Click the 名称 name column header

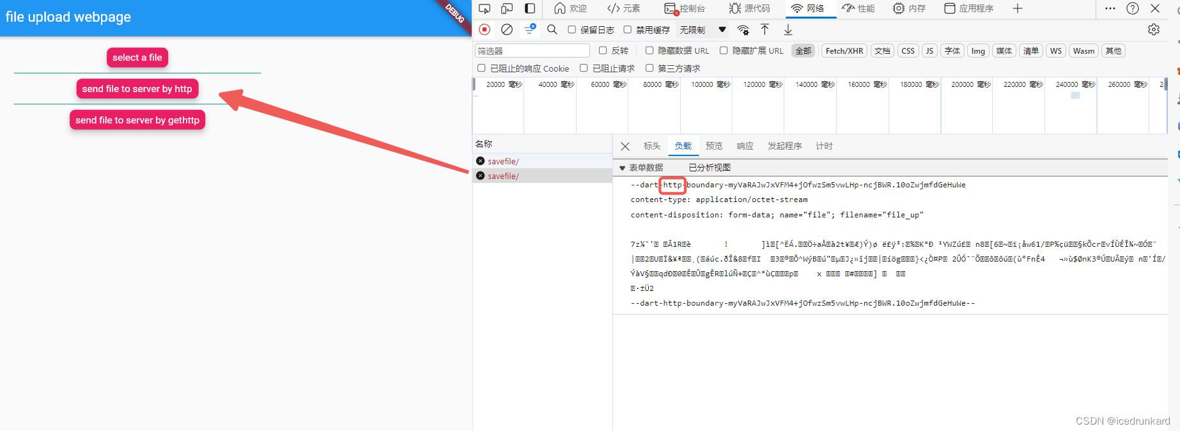coord(542,144)
